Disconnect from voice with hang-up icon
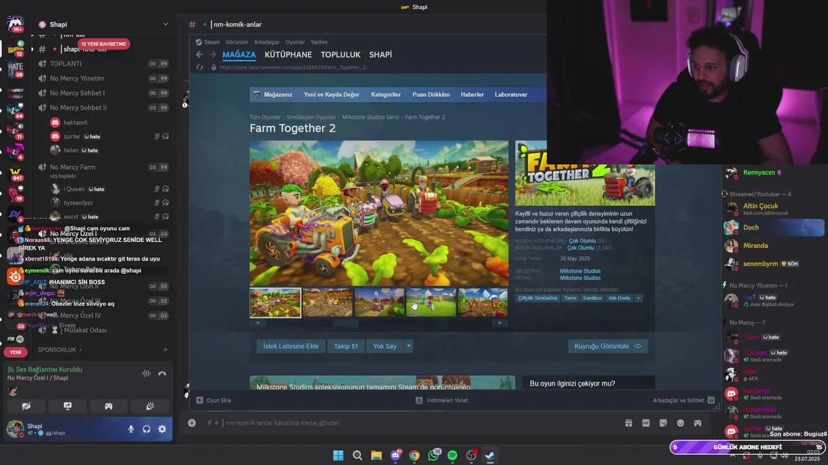 point(162,373)
